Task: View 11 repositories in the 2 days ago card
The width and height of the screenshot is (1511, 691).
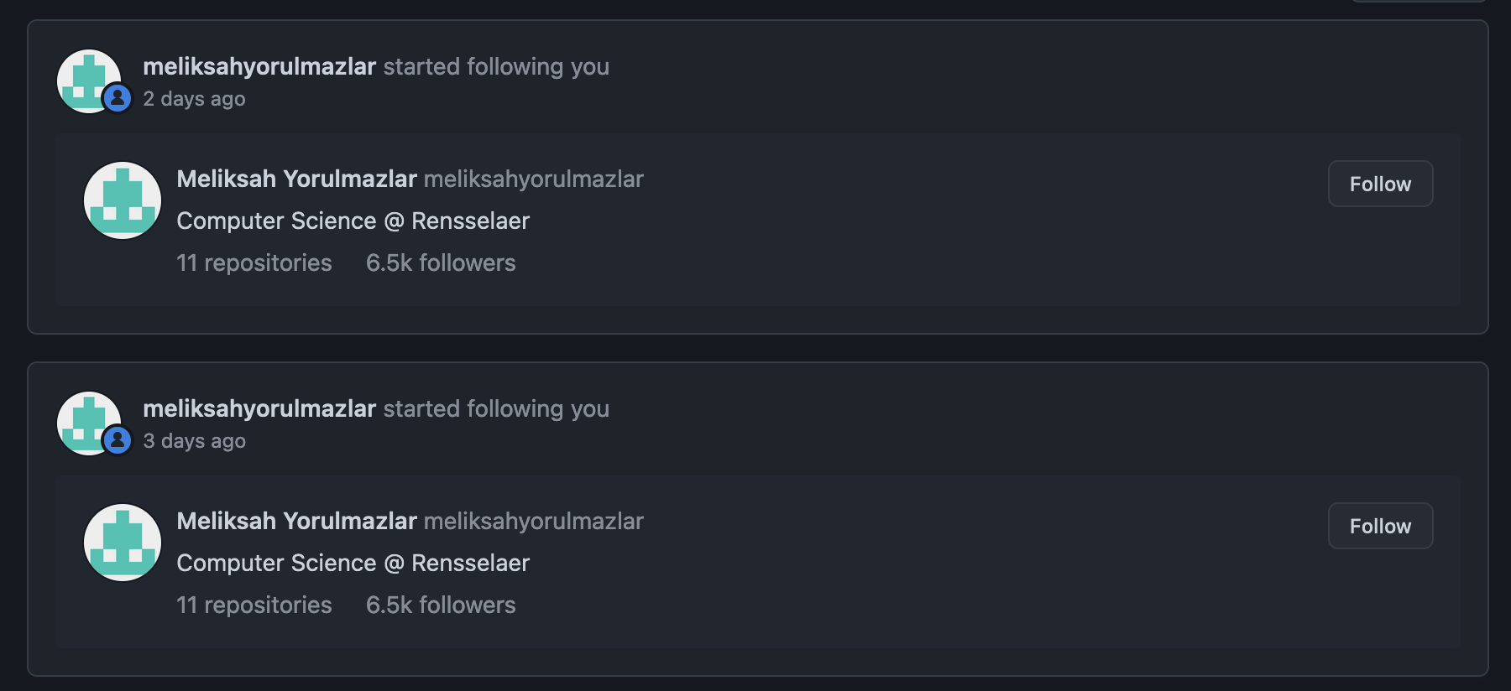Action: [254, 262]
